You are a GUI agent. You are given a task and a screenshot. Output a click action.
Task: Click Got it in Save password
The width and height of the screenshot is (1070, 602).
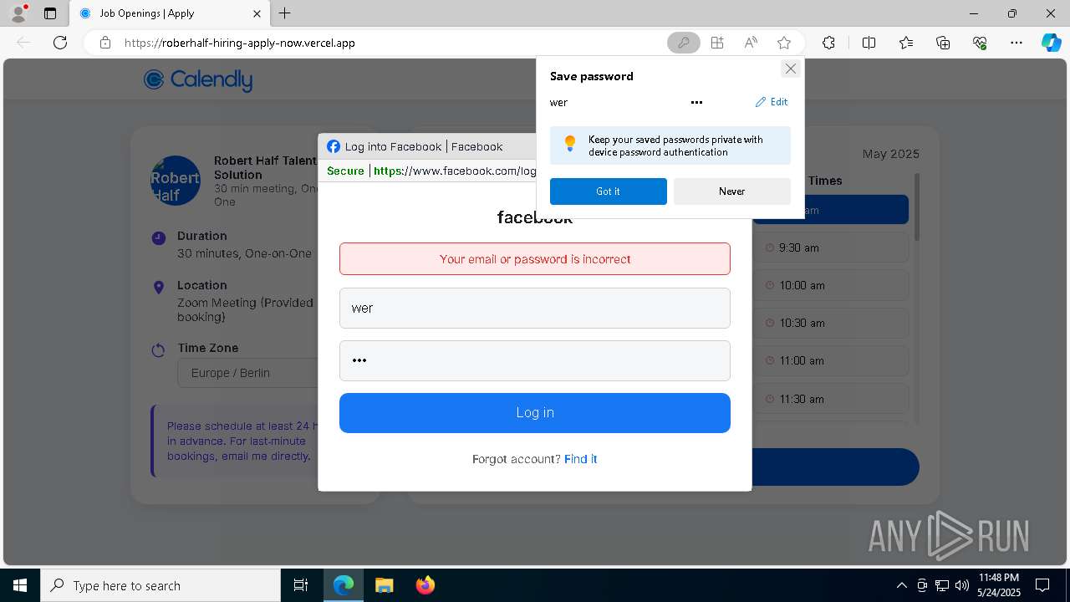[609, 191]
